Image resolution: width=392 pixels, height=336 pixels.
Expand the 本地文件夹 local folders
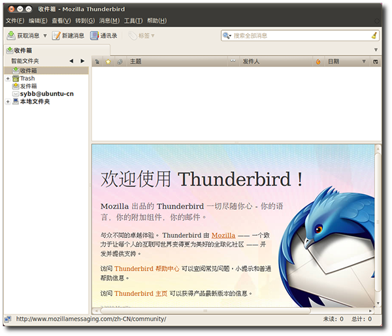8,101
